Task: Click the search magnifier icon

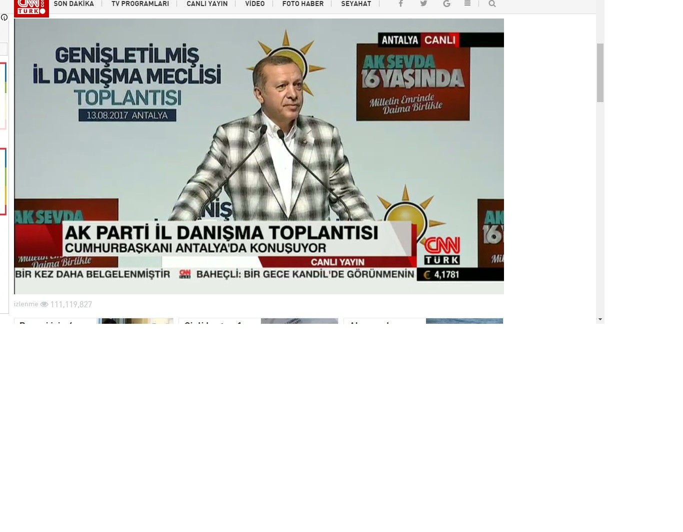Action: pyautogui.click(x=492, y=4)
